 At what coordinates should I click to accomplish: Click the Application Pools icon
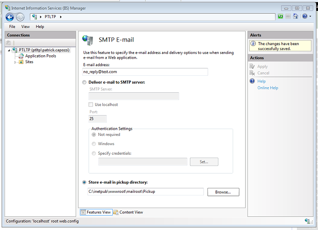tap(21, 56)
